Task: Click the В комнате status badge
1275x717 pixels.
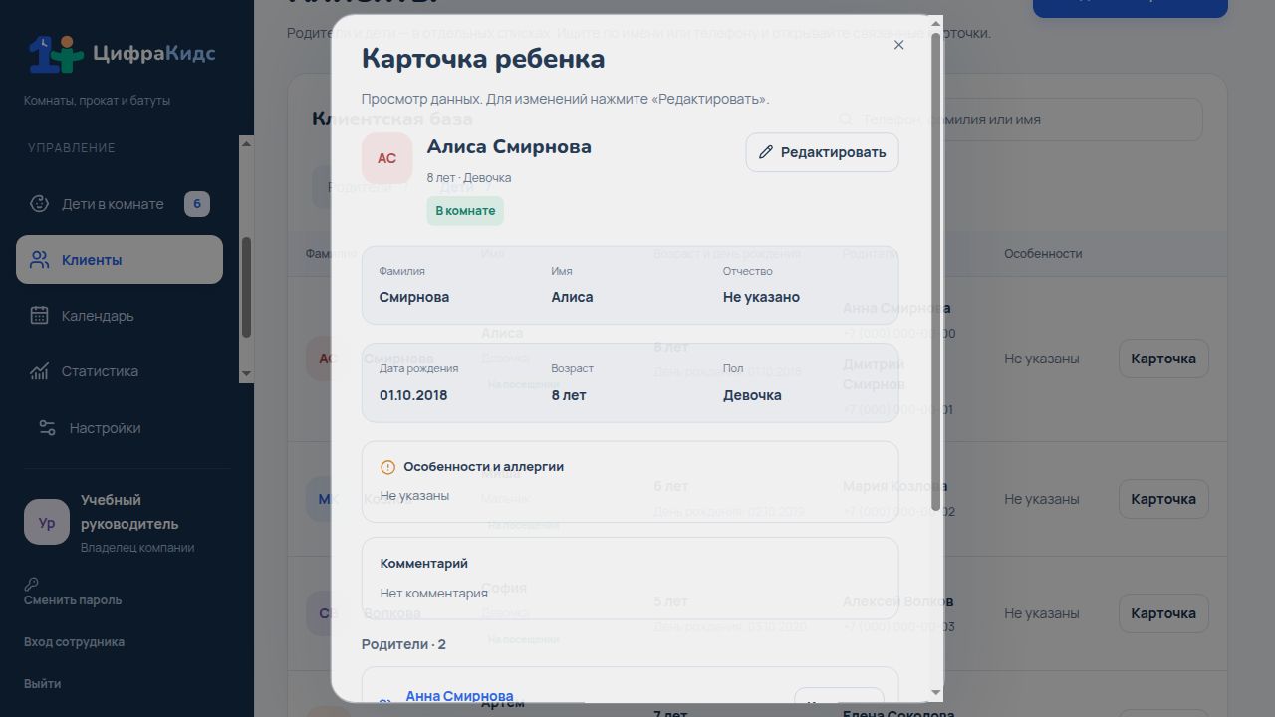Action: coord(465,211)
